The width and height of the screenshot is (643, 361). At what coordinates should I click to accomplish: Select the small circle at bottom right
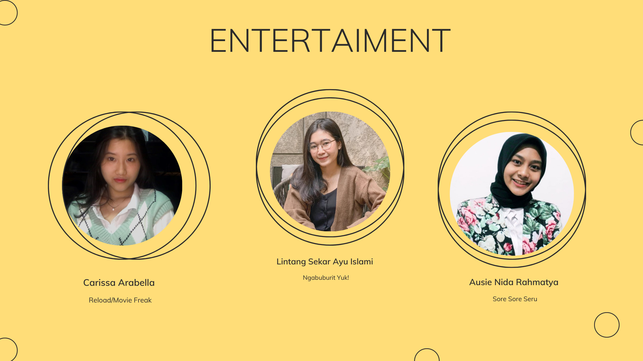click(607, 325)
